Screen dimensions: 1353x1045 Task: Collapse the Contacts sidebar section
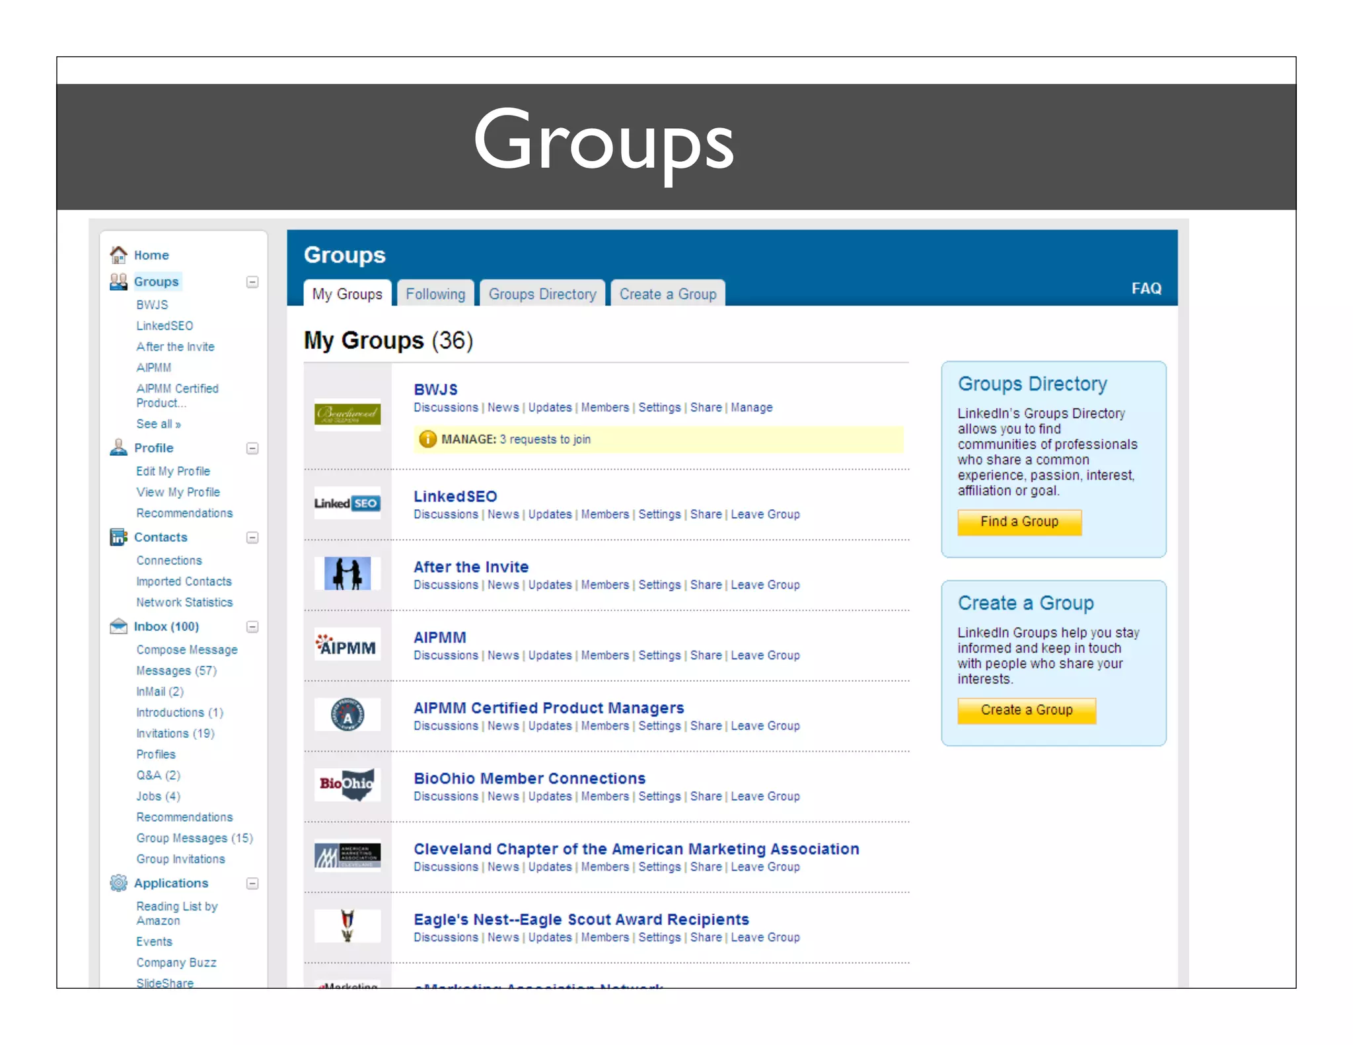coord(252,538)
